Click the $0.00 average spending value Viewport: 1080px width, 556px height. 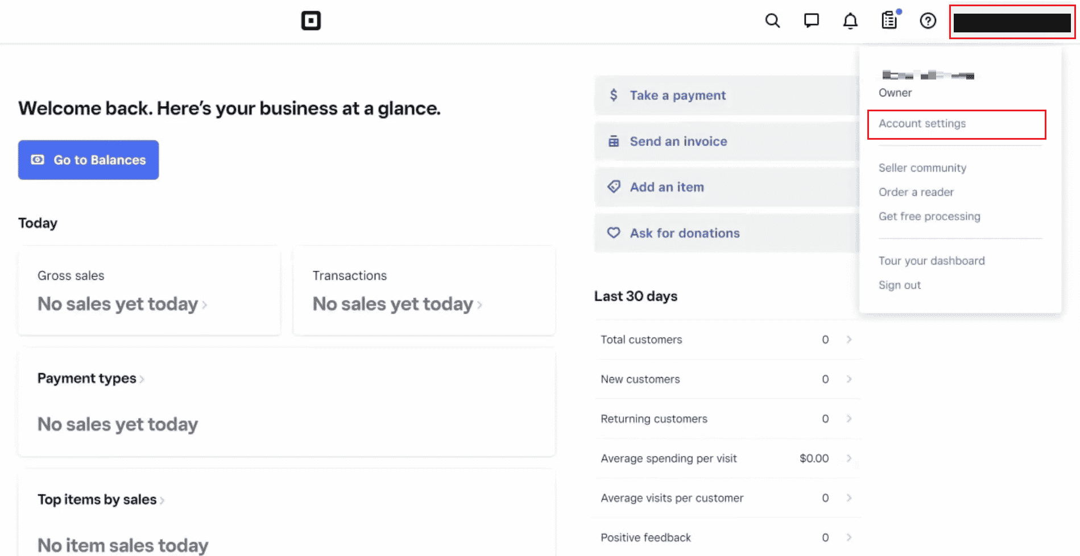(814, 458)
